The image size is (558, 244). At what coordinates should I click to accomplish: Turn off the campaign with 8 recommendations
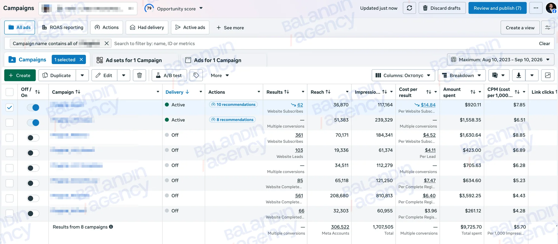point(33,123)
